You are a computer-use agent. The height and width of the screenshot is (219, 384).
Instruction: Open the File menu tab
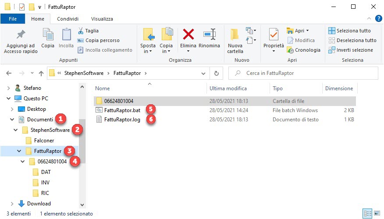(13, 19)
